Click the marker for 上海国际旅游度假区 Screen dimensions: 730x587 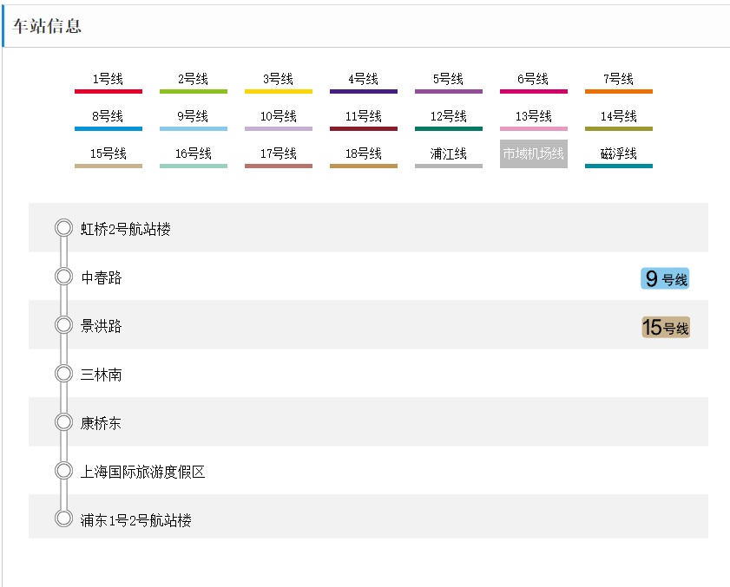pos(63,471)
